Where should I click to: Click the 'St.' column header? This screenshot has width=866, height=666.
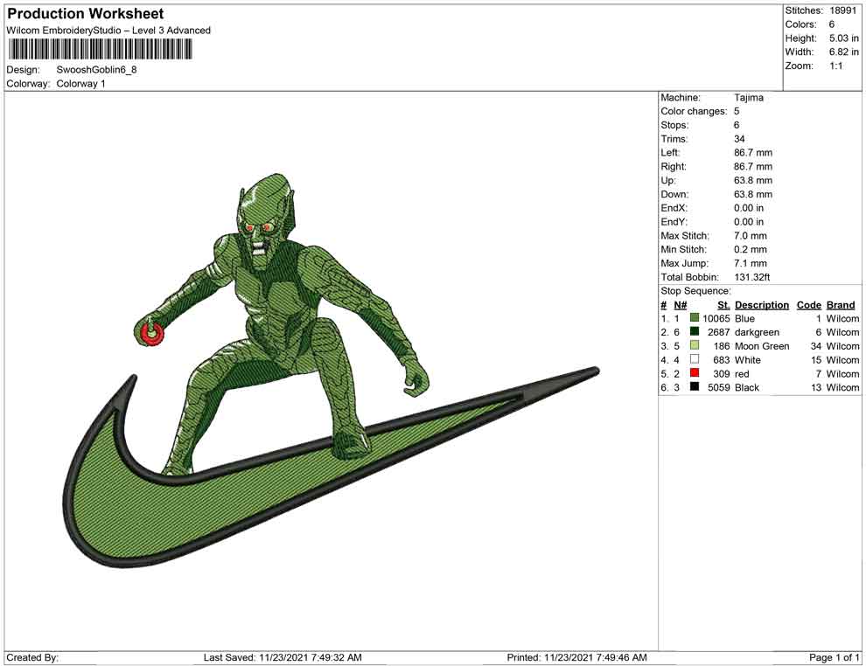pyautogui.click(x=723, y=305)
